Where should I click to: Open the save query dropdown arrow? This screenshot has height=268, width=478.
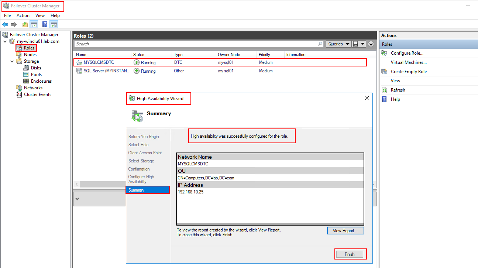[363, 44]
